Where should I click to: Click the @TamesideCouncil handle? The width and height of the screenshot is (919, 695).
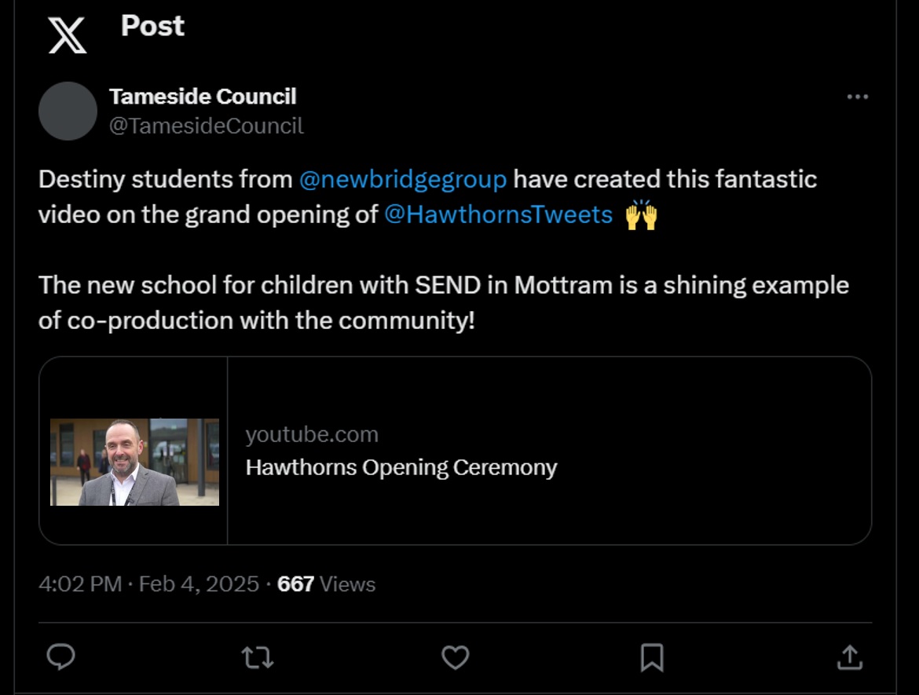coord(206,126)
